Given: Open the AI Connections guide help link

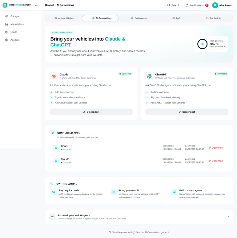Looking at the screenshot, I should point(139,232).
